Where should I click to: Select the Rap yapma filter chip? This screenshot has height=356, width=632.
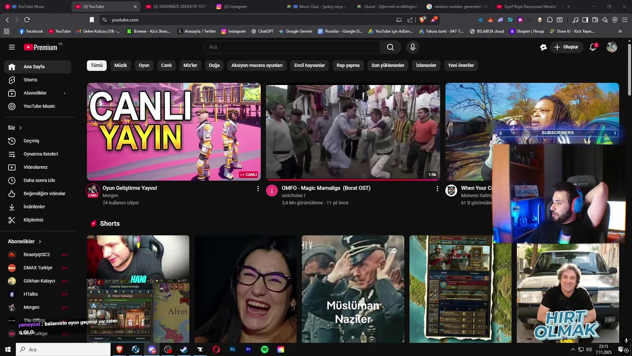348,65
